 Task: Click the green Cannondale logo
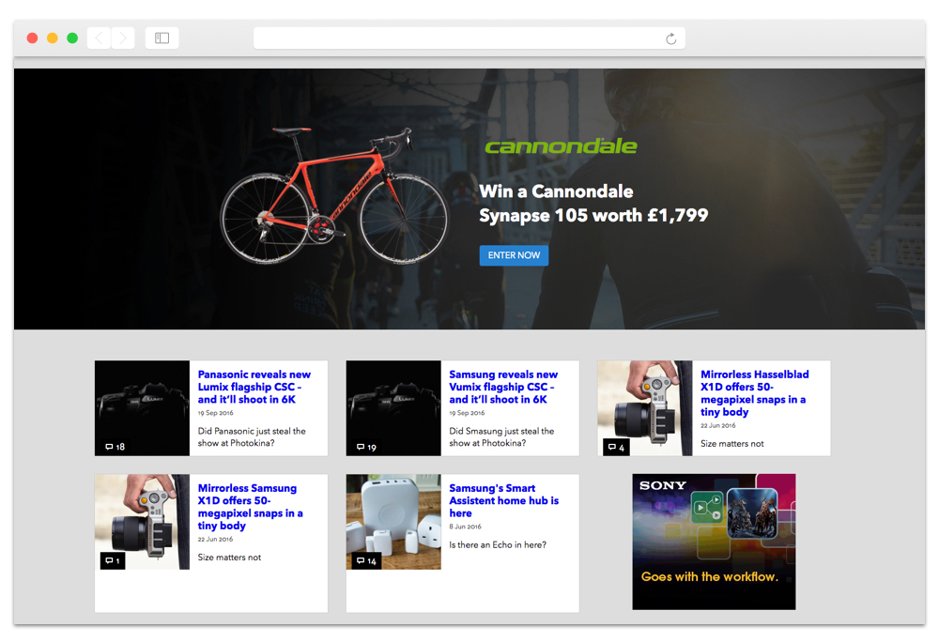561,146
